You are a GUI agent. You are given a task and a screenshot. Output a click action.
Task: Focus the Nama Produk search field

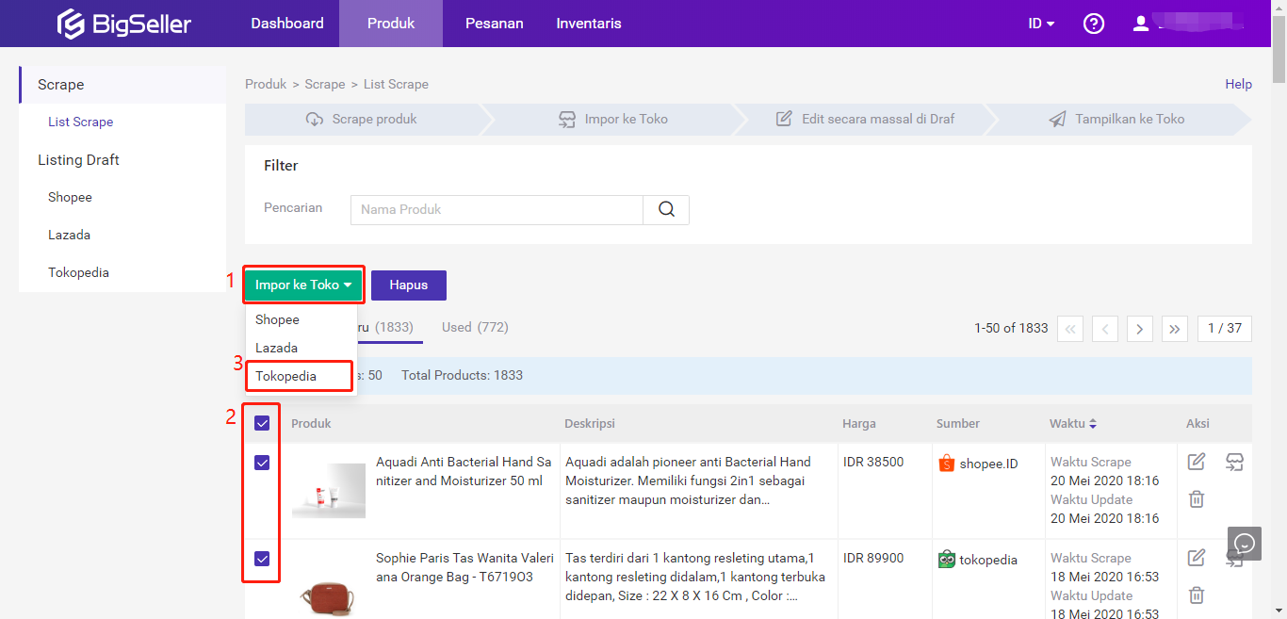(497, 209)
